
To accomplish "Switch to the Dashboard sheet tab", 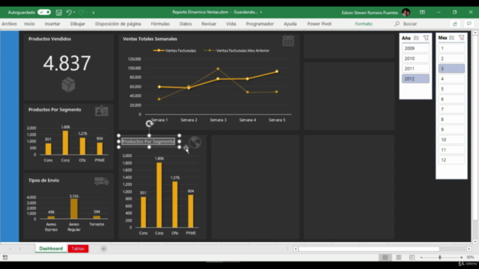I will coord(51,249).
